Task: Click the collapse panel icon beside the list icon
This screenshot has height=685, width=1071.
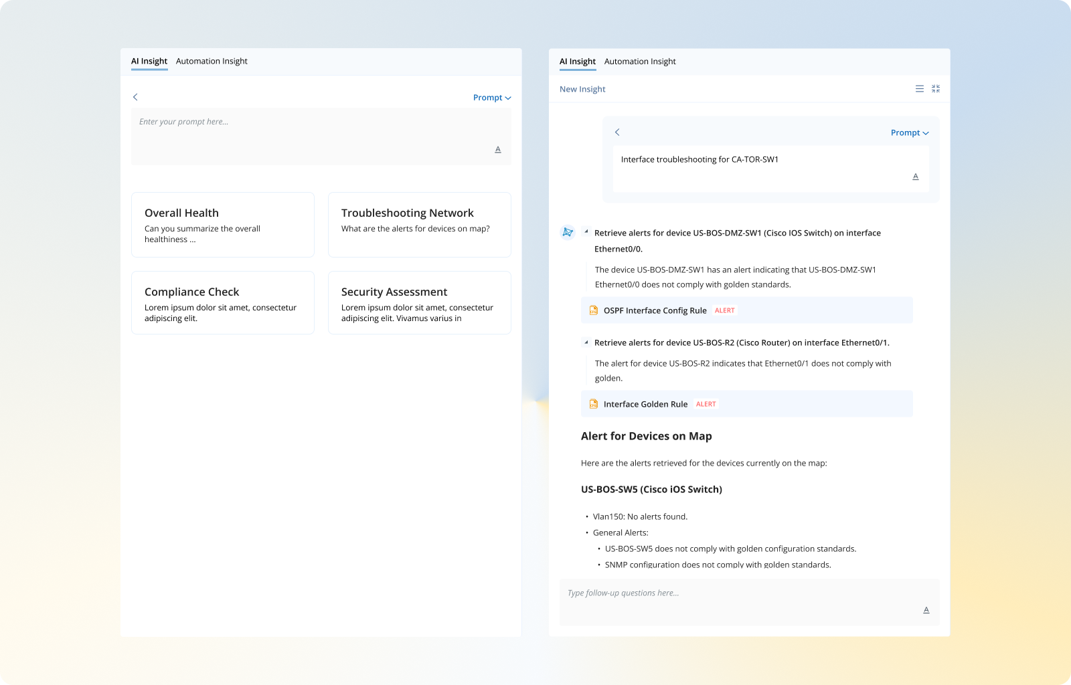Action: (936, 89)
